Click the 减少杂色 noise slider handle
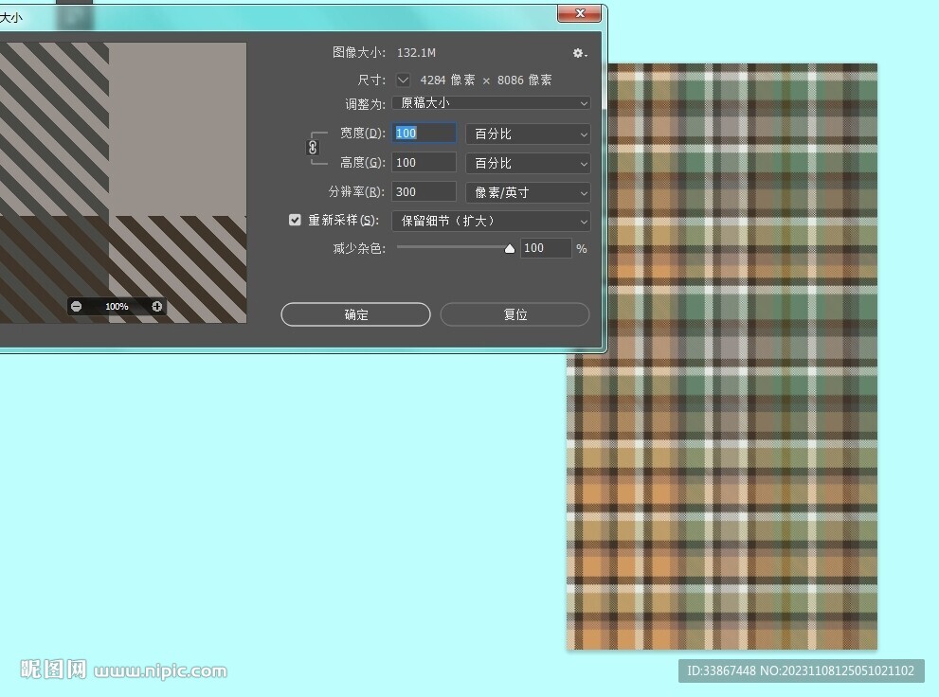 [510, 249]
